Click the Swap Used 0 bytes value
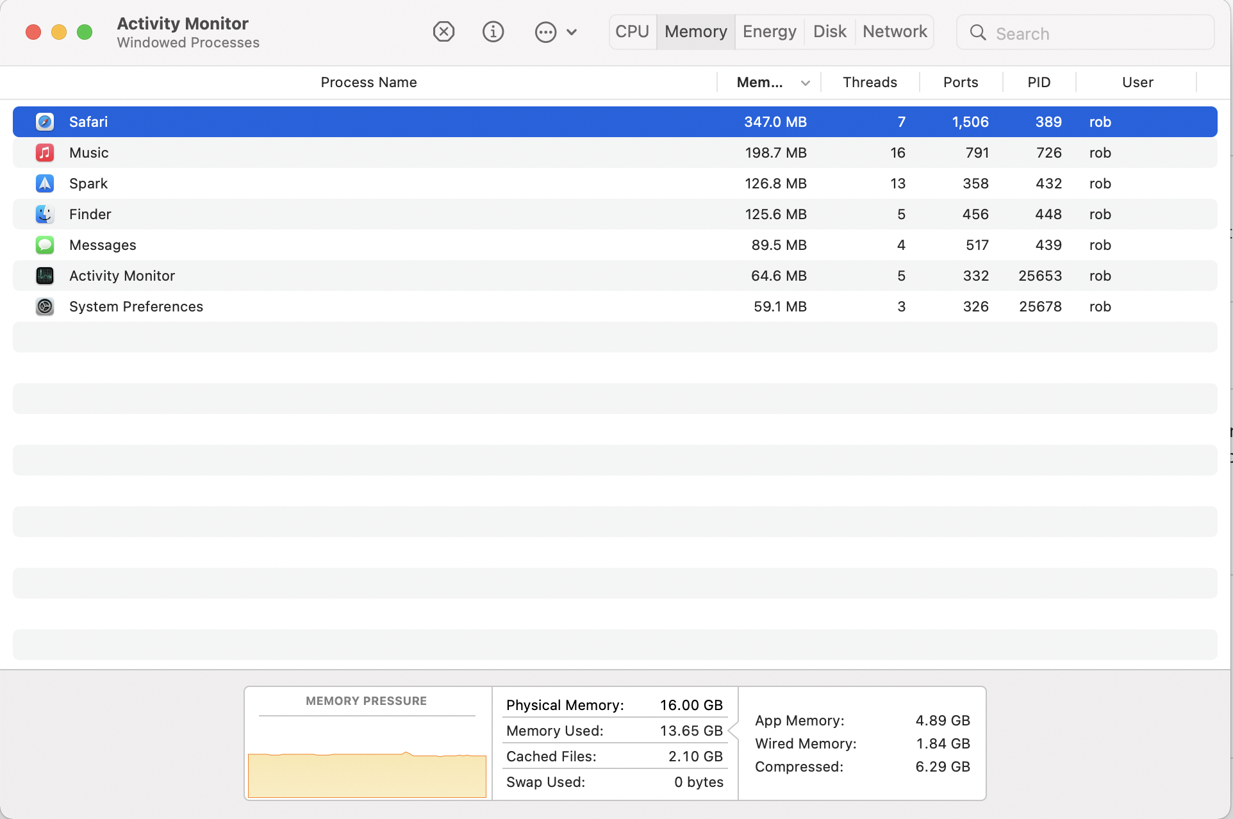Screen dimensions: 1233x819 pos(699,782)
